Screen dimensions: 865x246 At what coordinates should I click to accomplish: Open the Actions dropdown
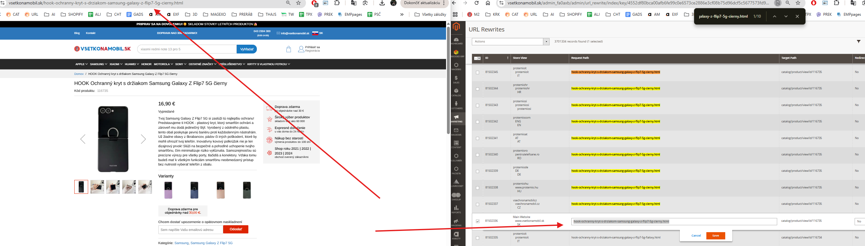[x=510, y=42]
